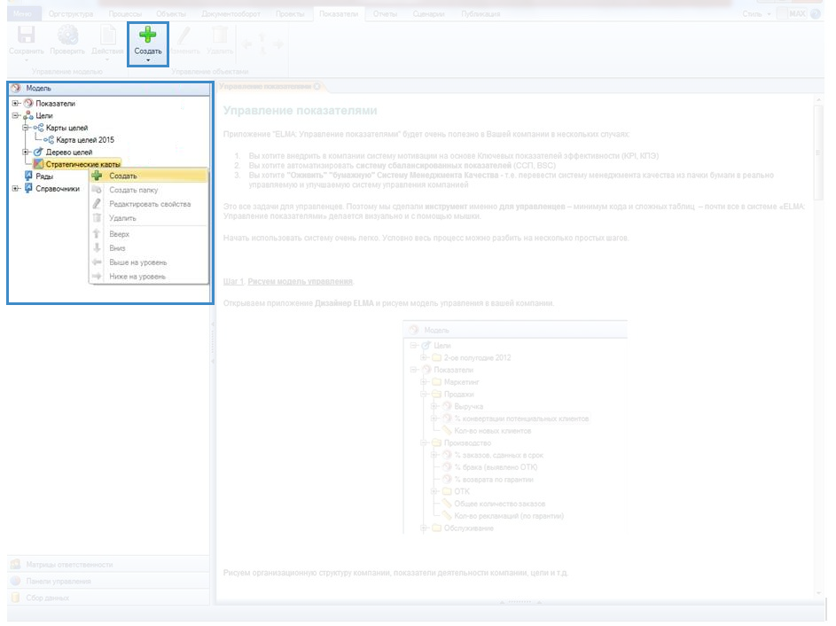
Task: Click the Дерево целей tree icon
Action: point(38,153)
